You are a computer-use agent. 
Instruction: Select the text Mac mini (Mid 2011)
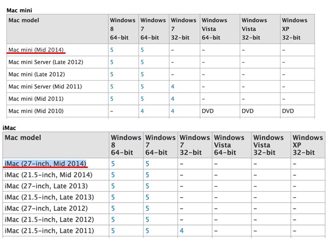pyautogui.click(x=36, y=99)
